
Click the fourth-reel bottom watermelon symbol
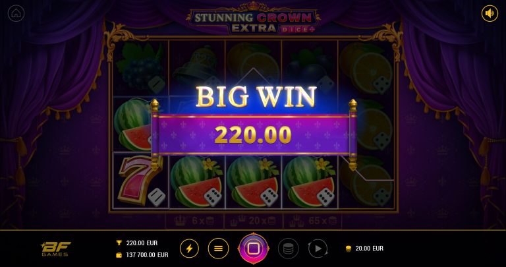pyautogui.click(x=310, y=181)
